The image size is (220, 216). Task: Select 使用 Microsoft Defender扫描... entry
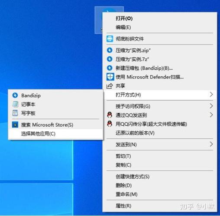click(x=160, y=77)
